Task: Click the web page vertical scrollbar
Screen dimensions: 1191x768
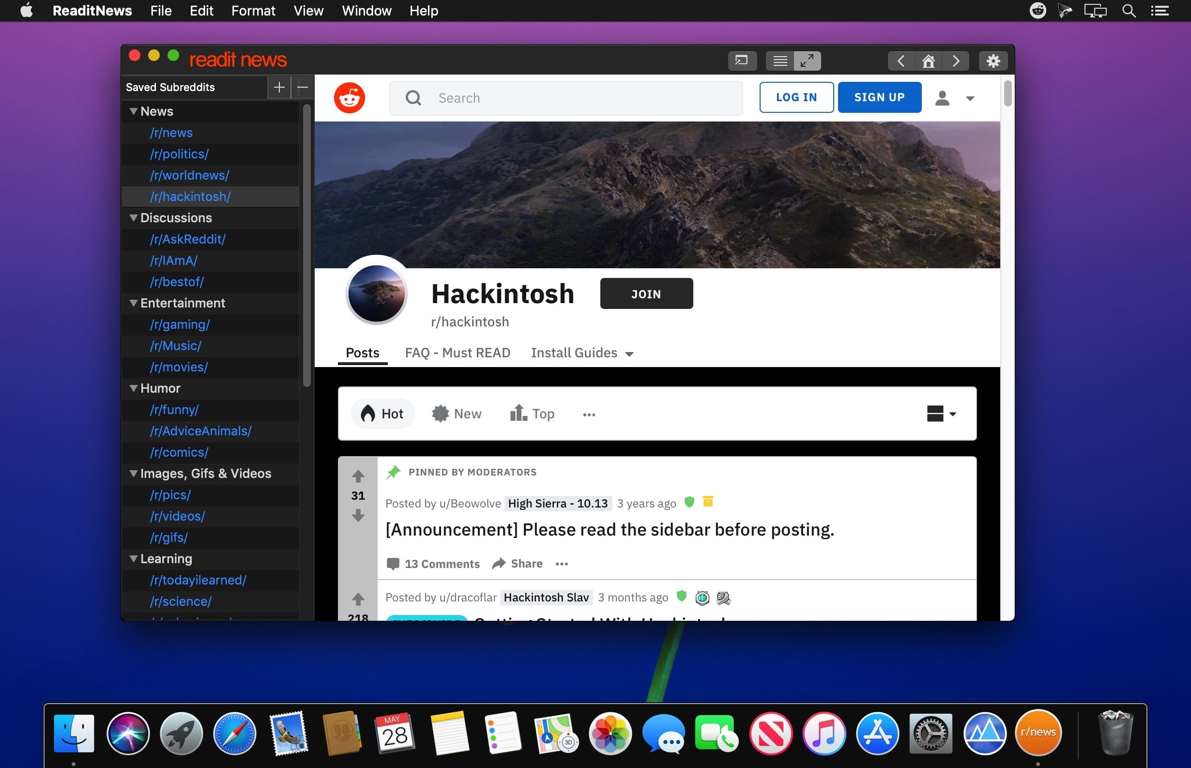Action: pyautogui.click(x=1007, y=94)
